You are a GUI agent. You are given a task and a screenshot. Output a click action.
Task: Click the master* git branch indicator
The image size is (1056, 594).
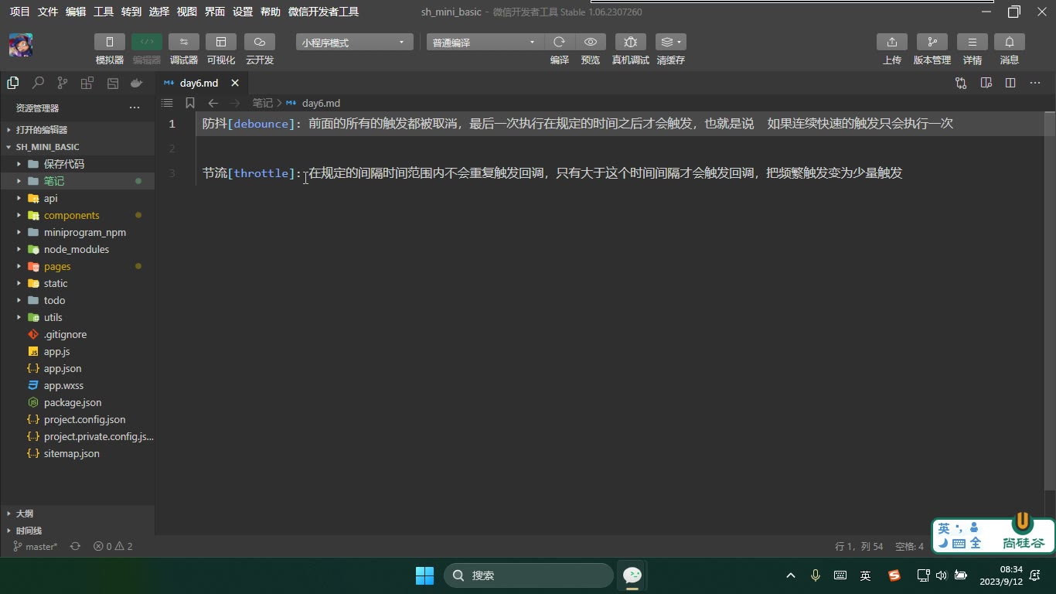point(36,546)
